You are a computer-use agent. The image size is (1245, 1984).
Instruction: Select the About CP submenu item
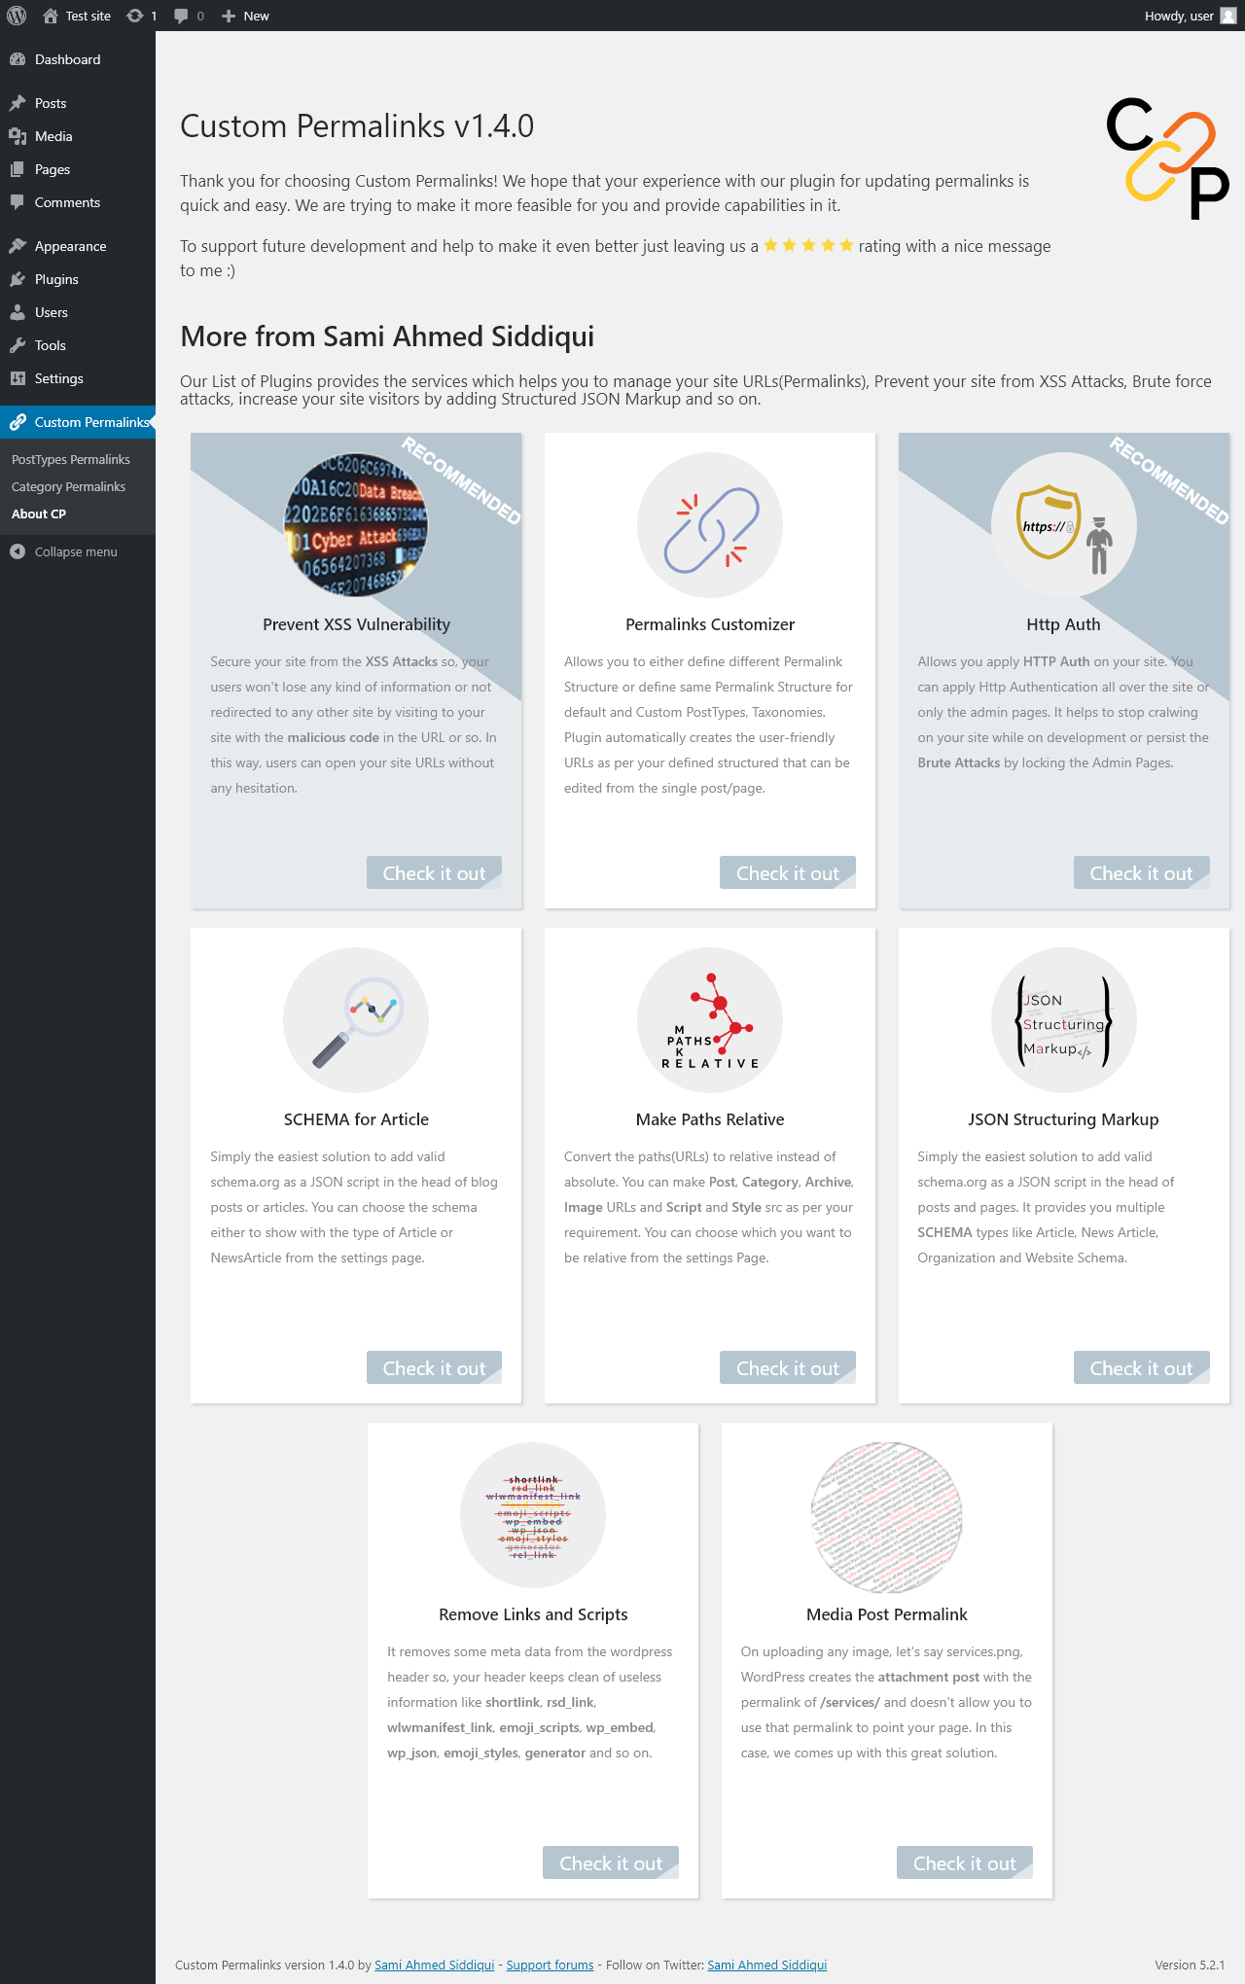[39, 514]
